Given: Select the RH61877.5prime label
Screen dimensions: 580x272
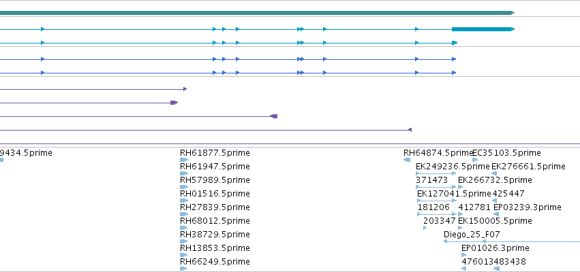Looking at the screenshot, I should click(215, 153).
